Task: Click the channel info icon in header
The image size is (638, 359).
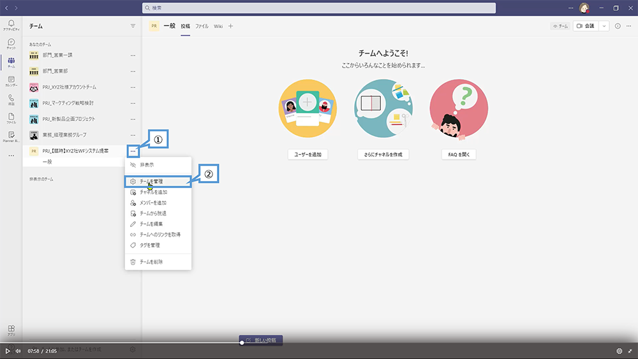Action: [x=618, y=26]
